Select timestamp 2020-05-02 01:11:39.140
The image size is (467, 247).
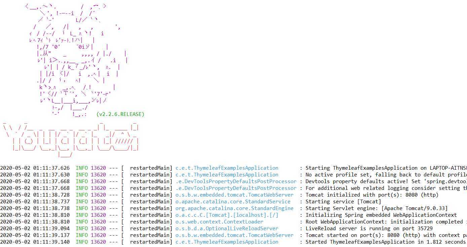pyautogui.click(x=35, y=242)
